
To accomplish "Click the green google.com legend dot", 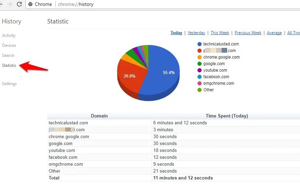I will pyautogui.click(x=199, y=64).
